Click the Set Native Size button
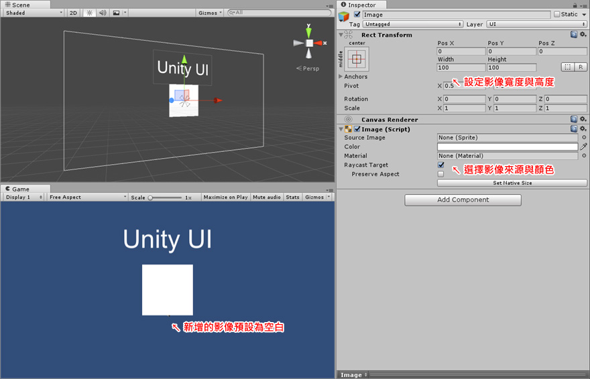 [512, 183]
